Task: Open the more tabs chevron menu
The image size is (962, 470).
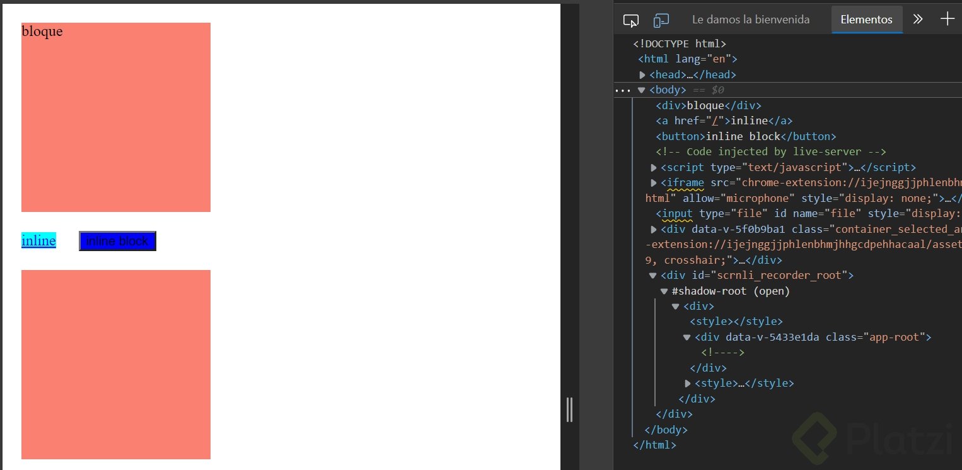Action: click(918, 19)
